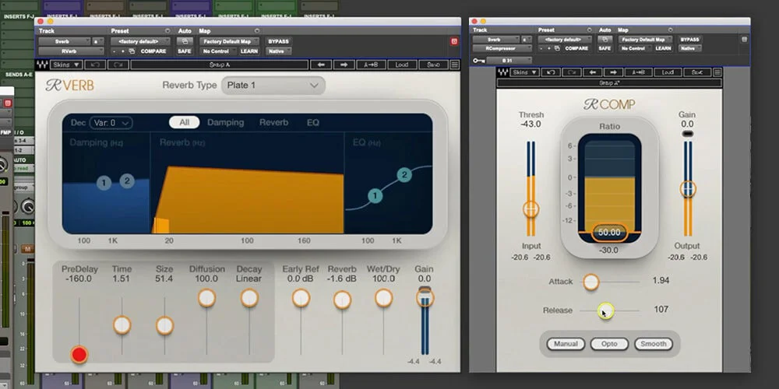The image size is (779, 389).
Task: Undo in the RVerb plugin toolbar
Action: (x=95, y=65)
